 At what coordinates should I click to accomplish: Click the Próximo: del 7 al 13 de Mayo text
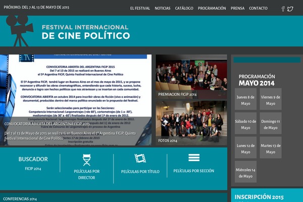pyautogui.click(x=36, y=8)
